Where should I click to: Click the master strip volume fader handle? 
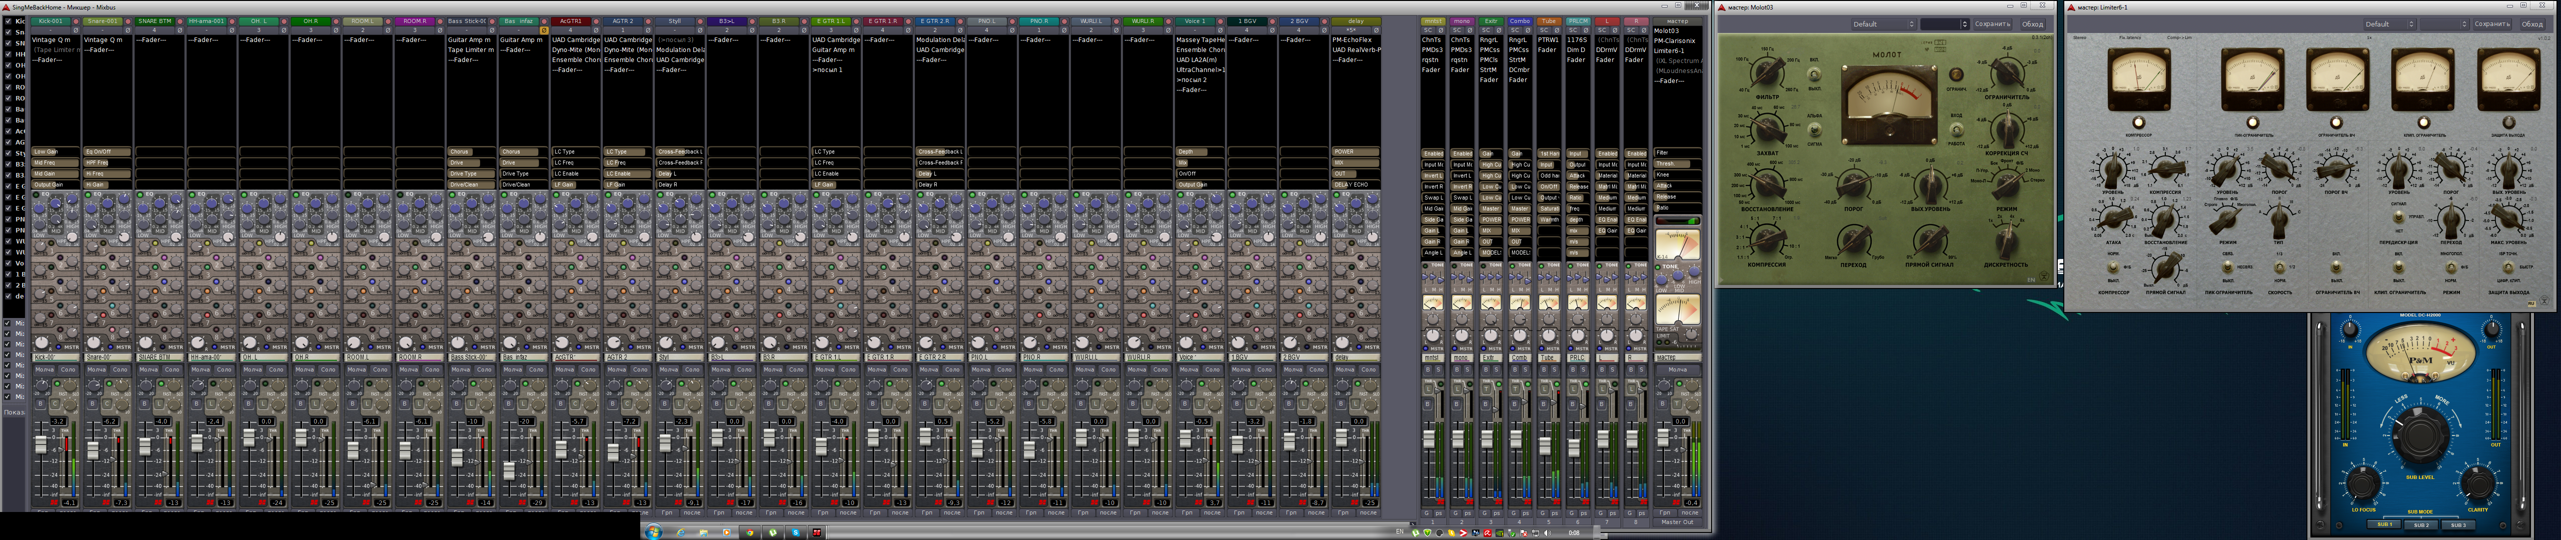pos(1662,436)
